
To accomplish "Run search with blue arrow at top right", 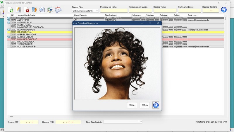I will (224, 10).
